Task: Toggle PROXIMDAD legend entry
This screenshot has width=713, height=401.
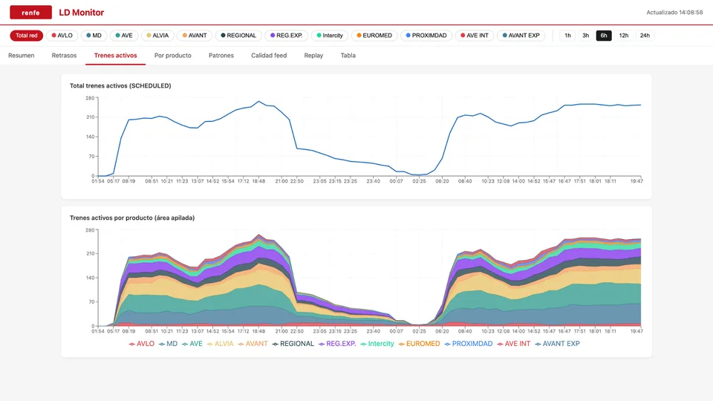Action: tap(469, 344)
